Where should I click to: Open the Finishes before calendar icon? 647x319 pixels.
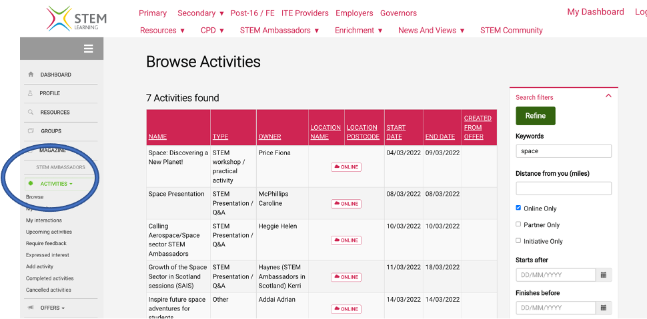pyautogui.click(x=603, y=308)
